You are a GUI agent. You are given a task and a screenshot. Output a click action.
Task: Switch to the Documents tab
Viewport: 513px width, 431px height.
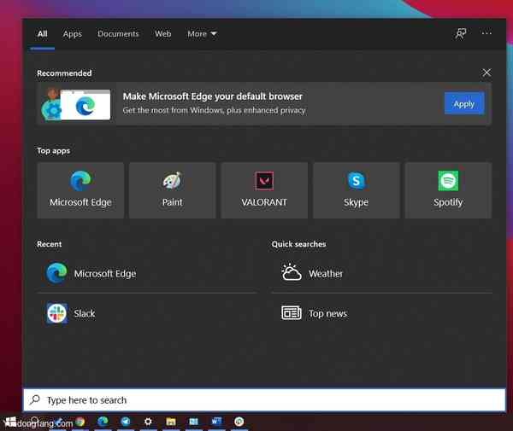118,33
